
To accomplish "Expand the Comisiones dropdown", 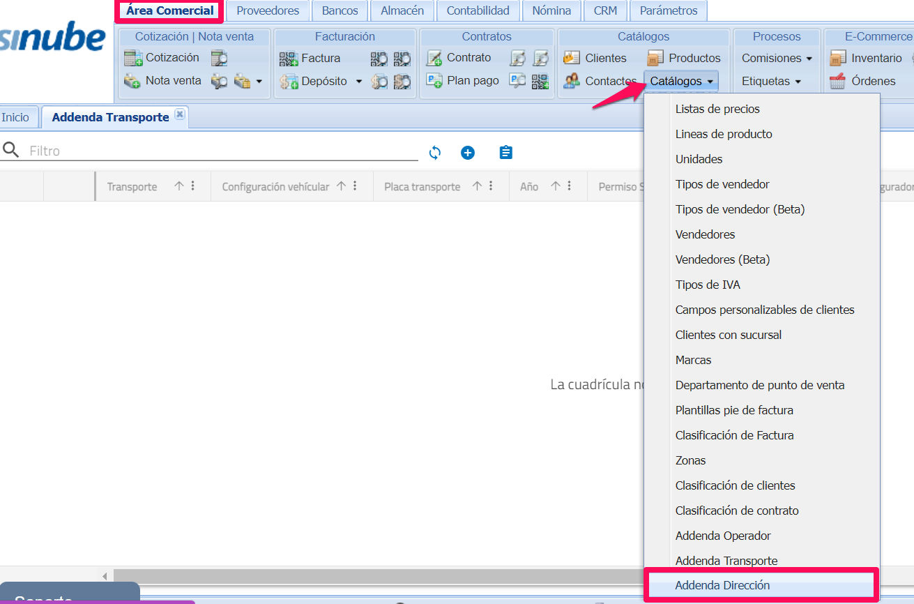I will tap(777, 58).
